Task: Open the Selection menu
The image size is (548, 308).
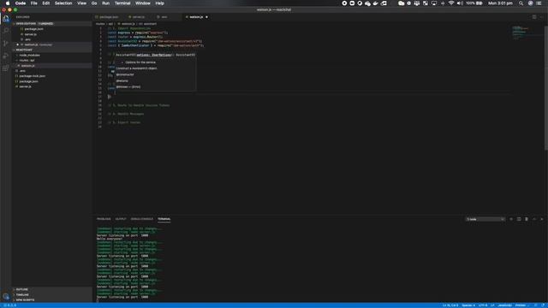Action: (x=63, y=3)
